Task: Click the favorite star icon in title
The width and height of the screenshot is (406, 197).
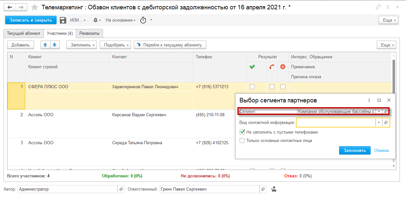Action: point(34,7)
